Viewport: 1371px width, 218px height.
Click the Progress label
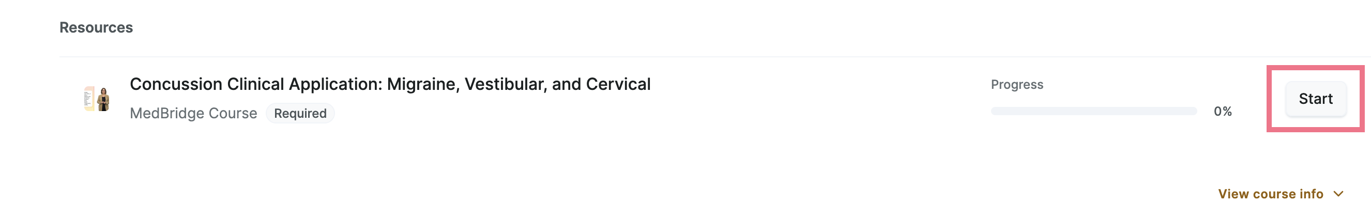coord(1016,85)
